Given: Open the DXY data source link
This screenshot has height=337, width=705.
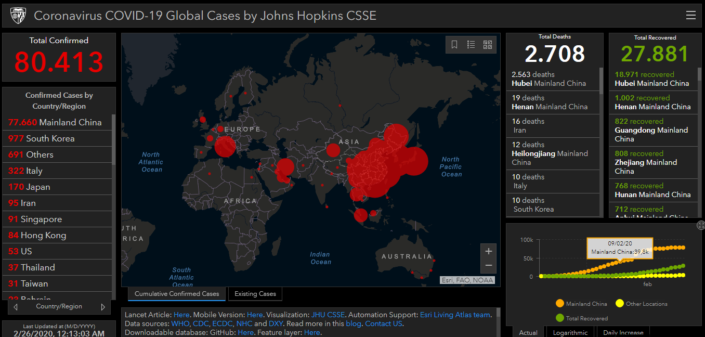Looking at the screenshot, I should (276, 323).
